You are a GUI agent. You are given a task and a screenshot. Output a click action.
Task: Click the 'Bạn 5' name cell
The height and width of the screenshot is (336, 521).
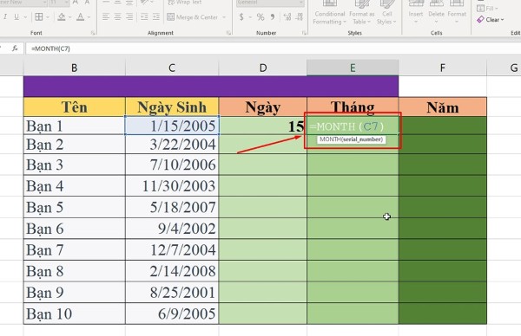[75, 207]
